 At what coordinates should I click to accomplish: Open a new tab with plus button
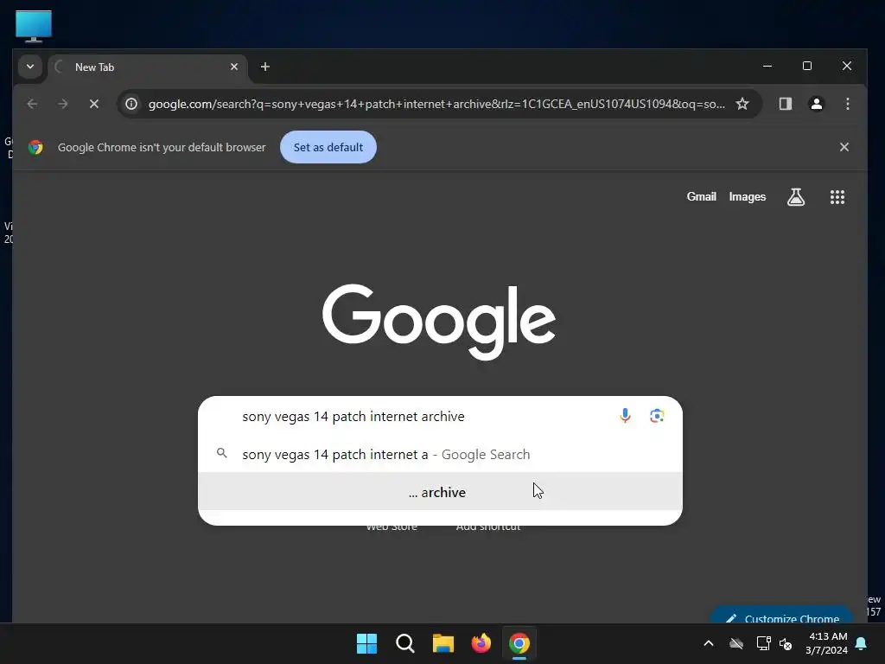[264, 67]
